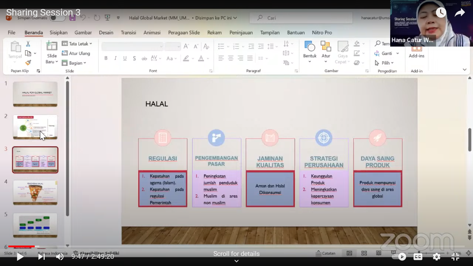Click the Cut scissors icon
The width and height of the screenshot is (473, 266).
[x=28, y=44]
